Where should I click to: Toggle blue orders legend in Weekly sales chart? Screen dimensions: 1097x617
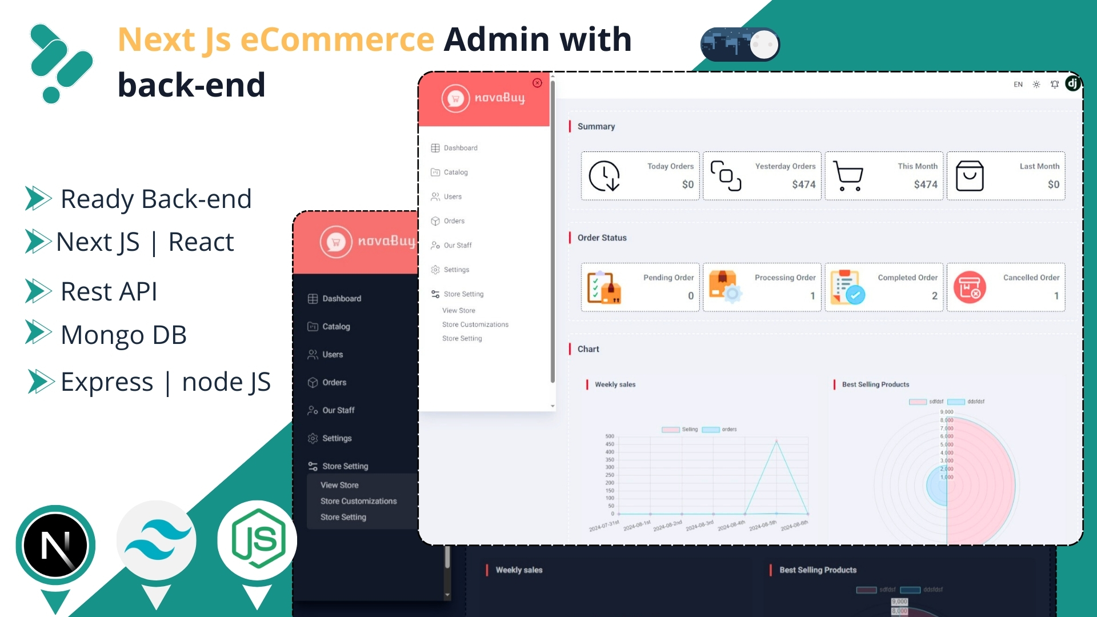(x=711, y=430)
